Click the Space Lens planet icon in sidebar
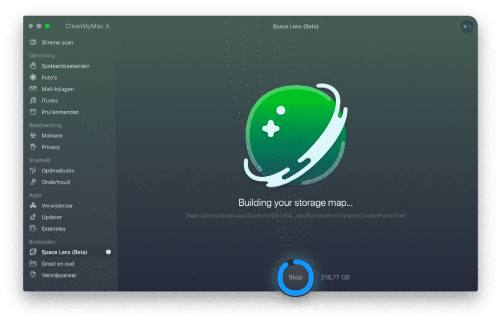Image resolution: width=501 pixels, height=322 pixels. (33, 252)
